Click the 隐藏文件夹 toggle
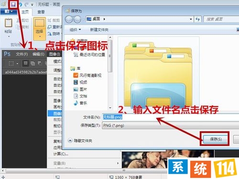 point(80,140)
